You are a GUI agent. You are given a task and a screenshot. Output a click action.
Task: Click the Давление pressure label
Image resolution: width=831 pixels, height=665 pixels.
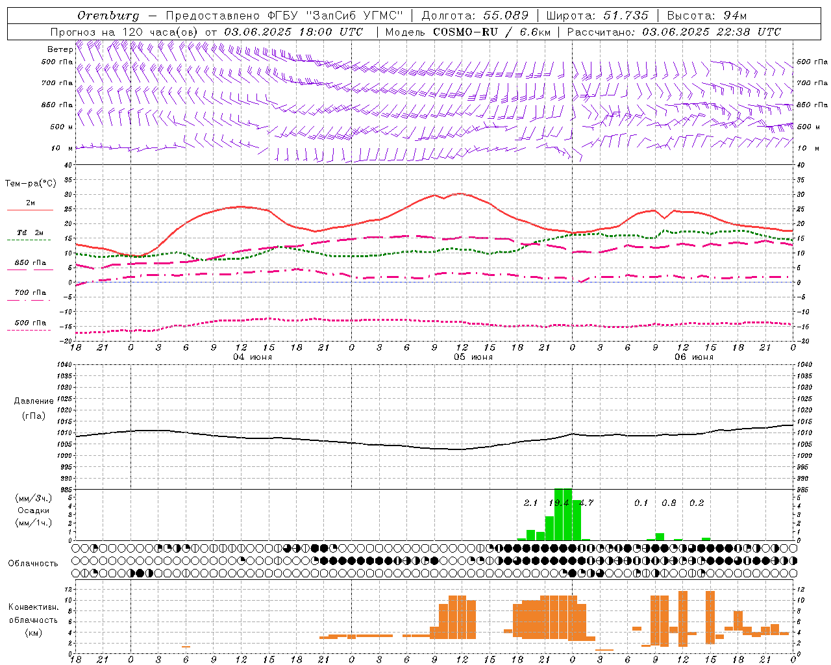(34, 401)
